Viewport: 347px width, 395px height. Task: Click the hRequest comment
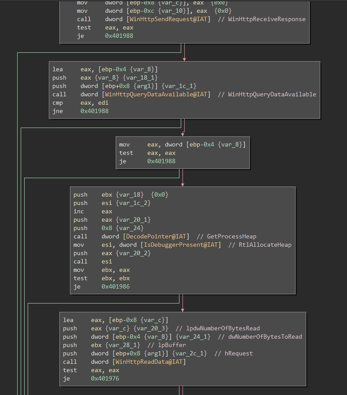[x=234, y=354]
